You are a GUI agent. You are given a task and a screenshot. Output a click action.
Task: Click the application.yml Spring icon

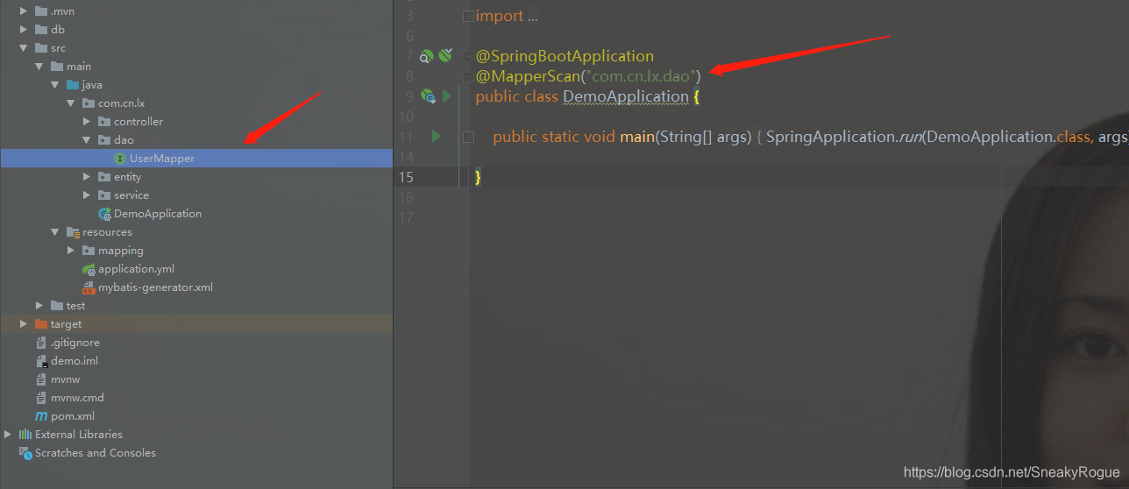[x=89, y=269]
